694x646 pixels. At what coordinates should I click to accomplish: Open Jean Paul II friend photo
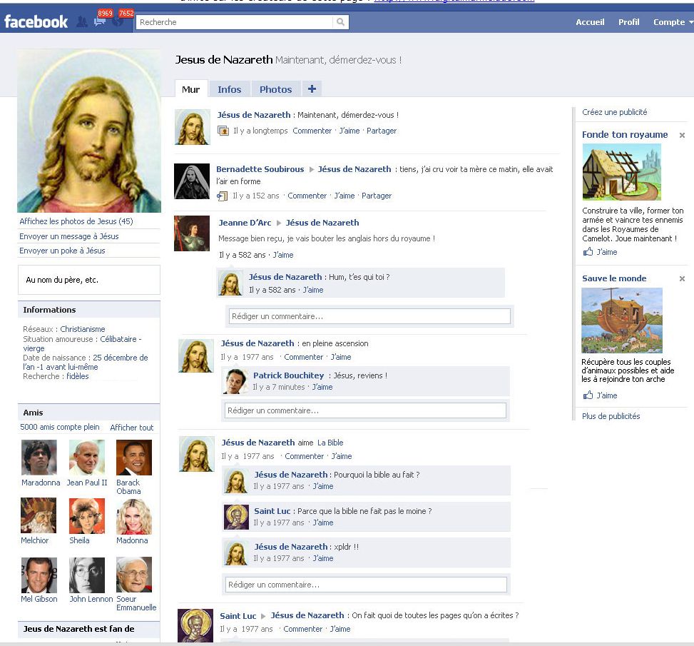(87, 458)
